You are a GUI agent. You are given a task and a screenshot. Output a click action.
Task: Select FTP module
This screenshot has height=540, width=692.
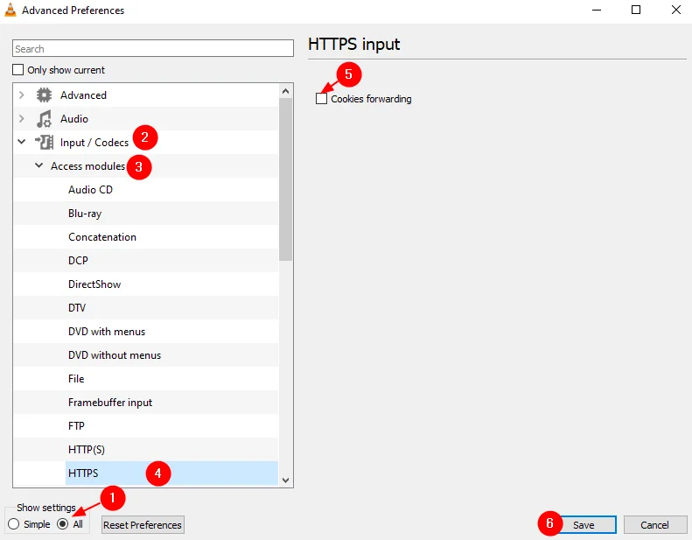click(x=76, y=426)
